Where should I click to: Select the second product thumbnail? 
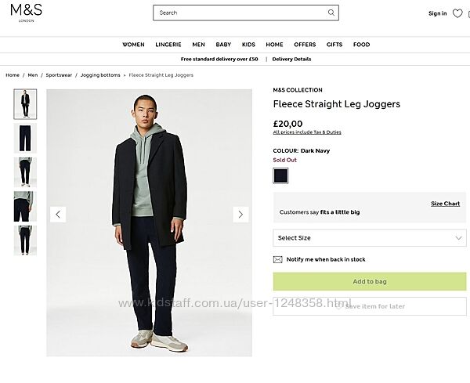(x=25, y=138)
